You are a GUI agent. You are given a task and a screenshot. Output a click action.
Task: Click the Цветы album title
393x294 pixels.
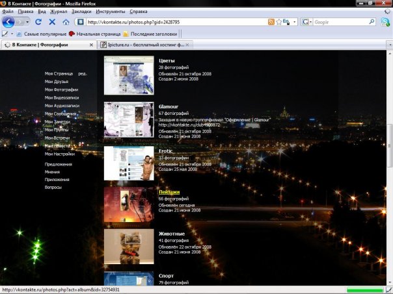click(167, 60)
